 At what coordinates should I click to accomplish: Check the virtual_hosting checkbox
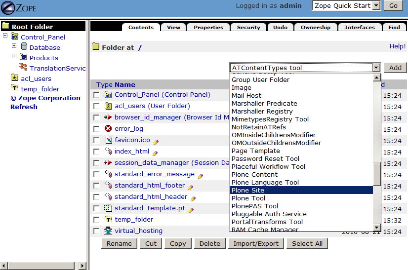pyautogui.click(x=96, y=231)
